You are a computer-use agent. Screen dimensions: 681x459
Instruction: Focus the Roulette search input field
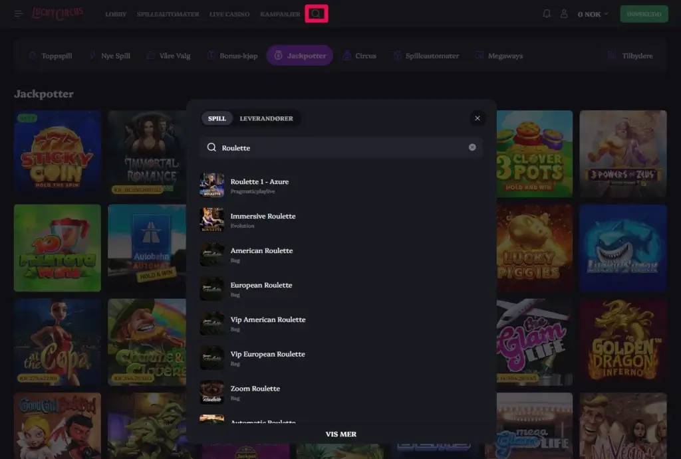341,147
